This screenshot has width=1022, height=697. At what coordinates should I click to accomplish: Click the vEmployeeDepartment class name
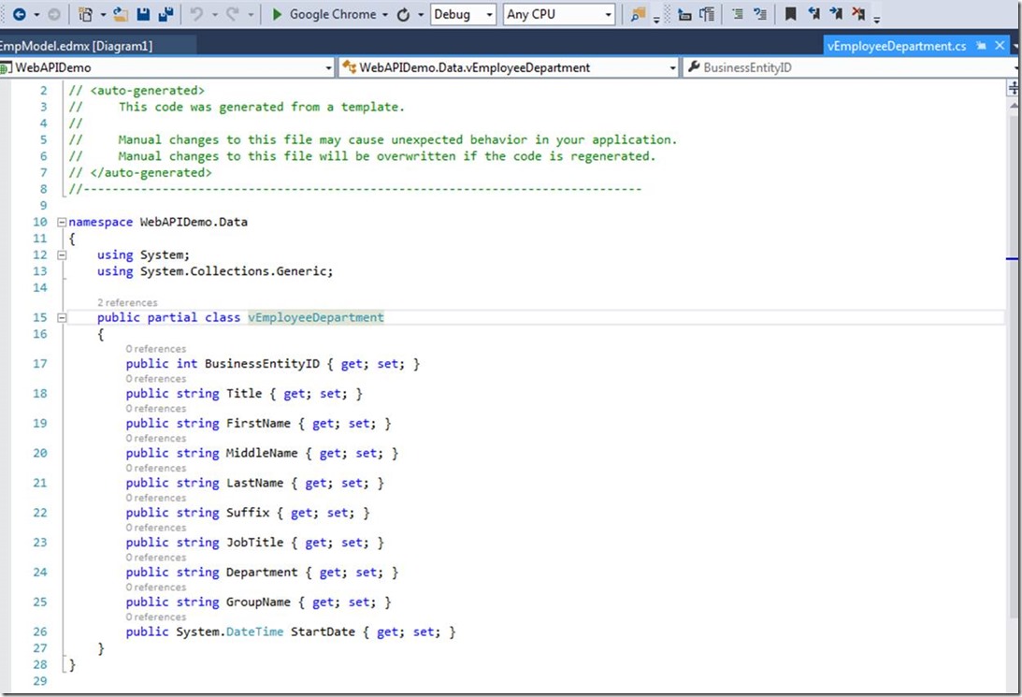[x=316, y=317]
